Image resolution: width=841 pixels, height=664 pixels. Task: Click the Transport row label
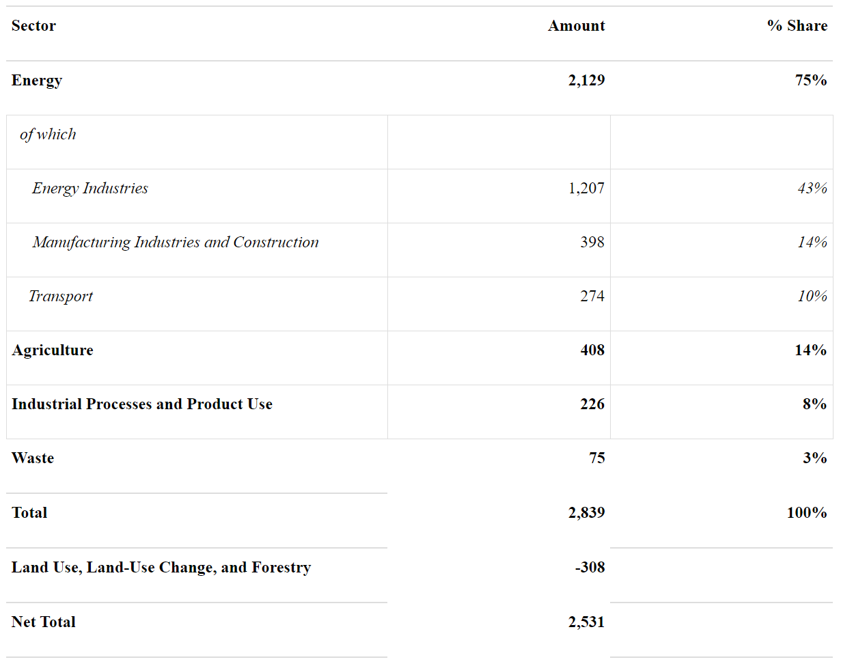[61, 296]
